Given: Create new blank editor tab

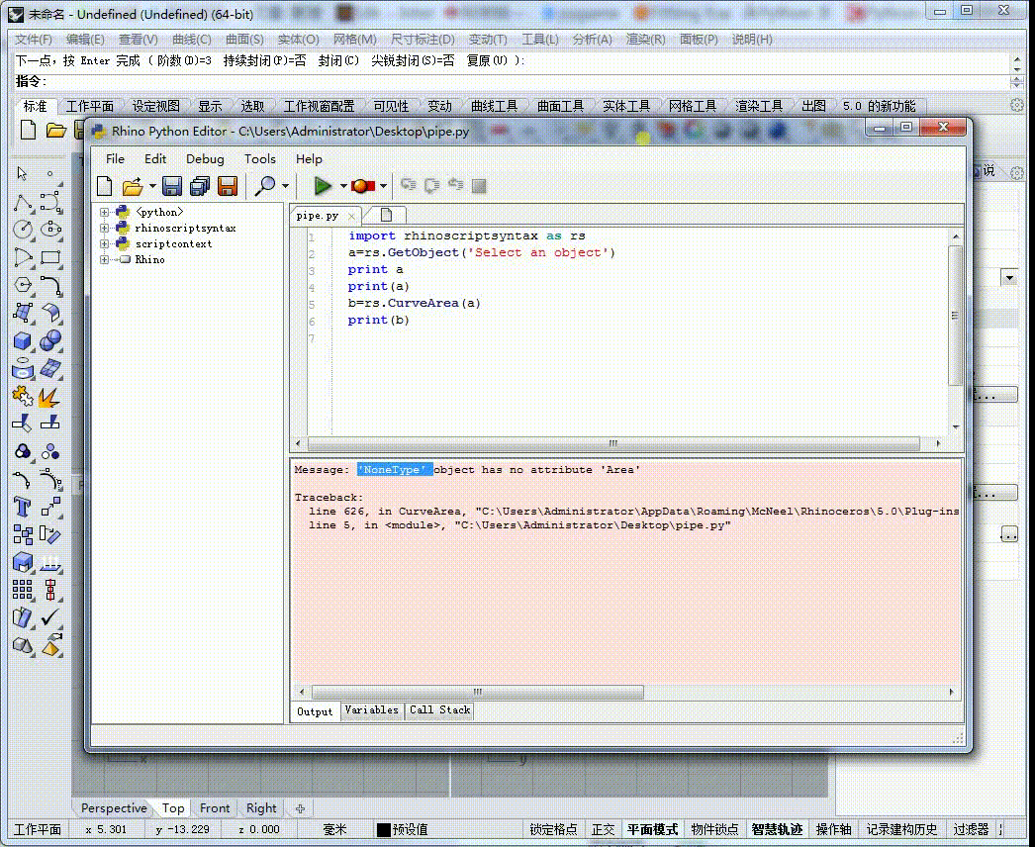Looking at the screenshot, I should 386,215.
